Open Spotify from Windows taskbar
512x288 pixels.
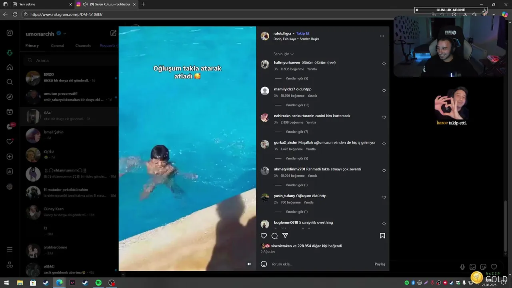98,283
